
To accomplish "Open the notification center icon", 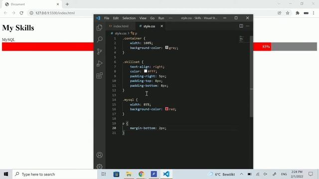I will point(311,174).
